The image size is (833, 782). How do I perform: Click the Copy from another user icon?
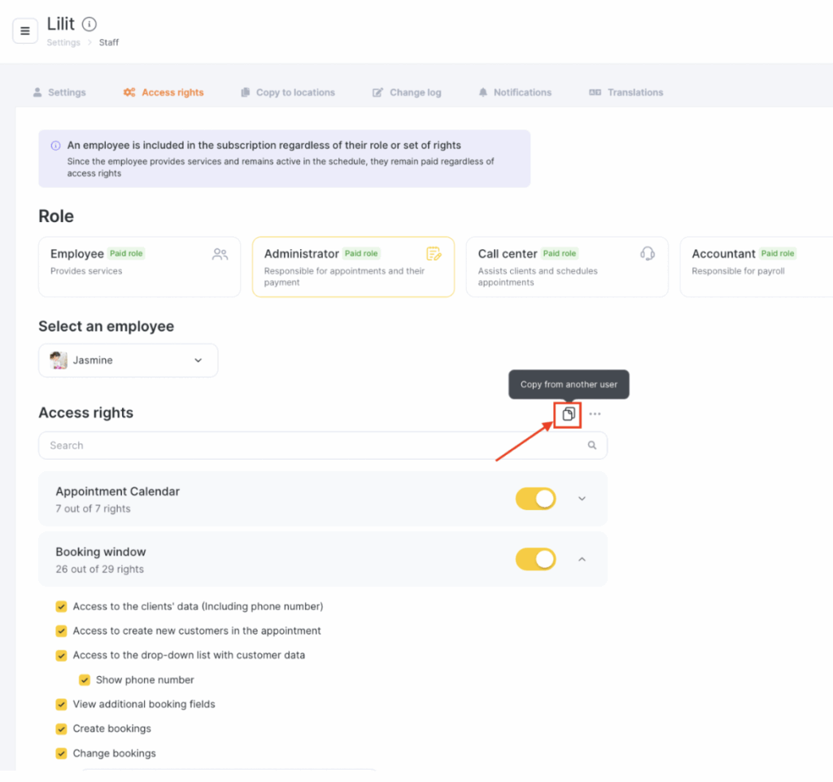point(569,414)
